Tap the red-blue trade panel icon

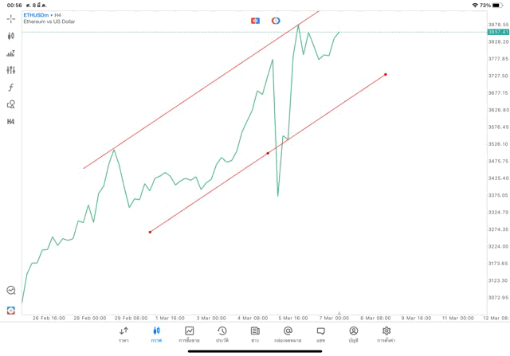[x=255, y=21]
